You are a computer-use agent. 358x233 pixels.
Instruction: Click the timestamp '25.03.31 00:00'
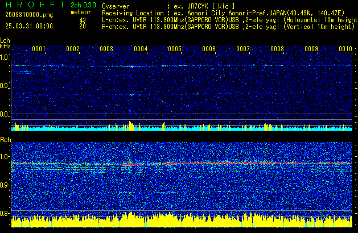(x=29, y=26)
